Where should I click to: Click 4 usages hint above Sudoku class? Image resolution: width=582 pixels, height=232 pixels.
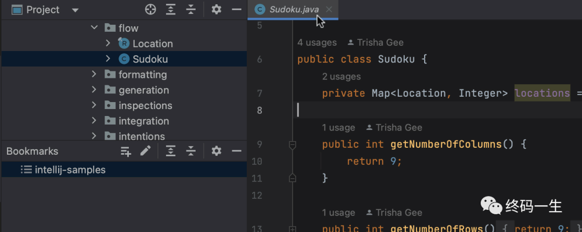pyautogui.click(x=317, y=42)
